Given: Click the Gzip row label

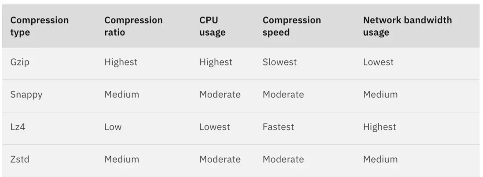Looking at the screenshot, I should (x=20, y=62).
